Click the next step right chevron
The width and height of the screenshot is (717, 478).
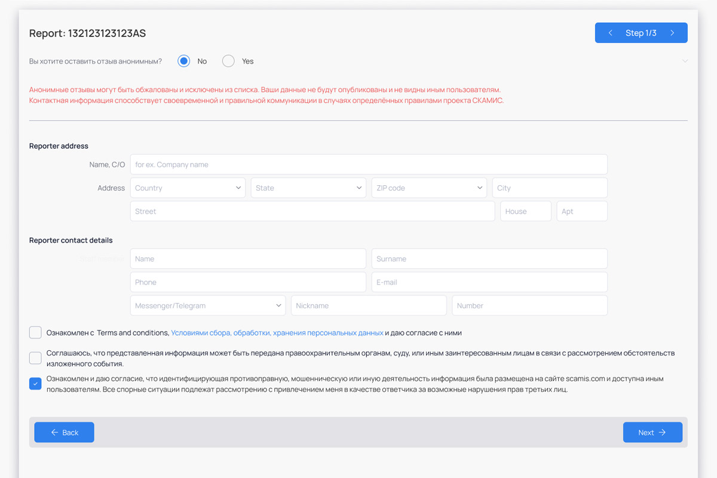point(672,33)
